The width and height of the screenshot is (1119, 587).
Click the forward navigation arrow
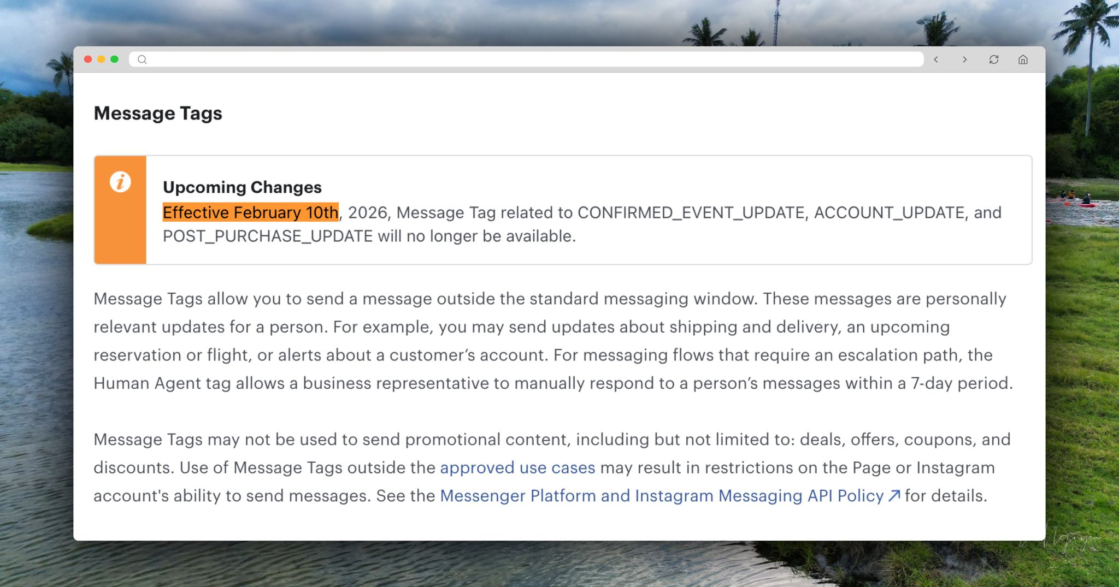click(x=965, y=60)
